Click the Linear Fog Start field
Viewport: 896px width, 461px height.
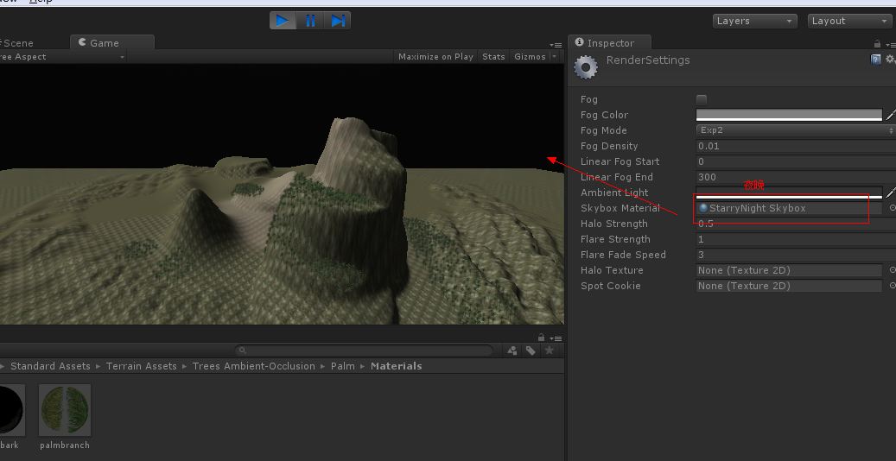coord(796,161)
